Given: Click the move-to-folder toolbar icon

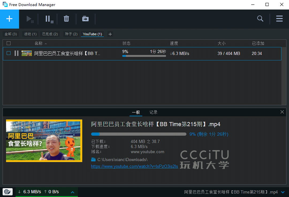Looking at the screenshot, I should [x=85, y=19].
